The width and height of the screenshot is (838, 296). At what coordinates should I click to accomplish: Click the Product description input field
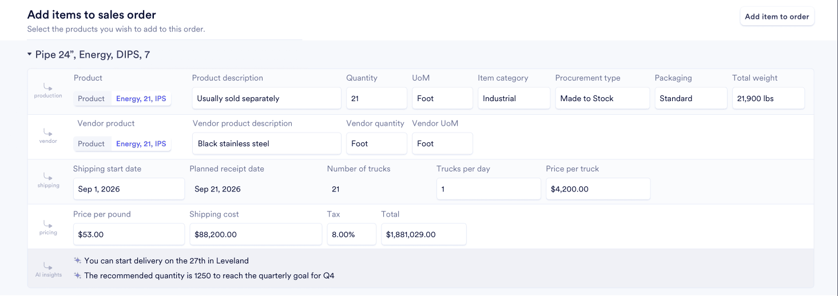pos(267,98)
